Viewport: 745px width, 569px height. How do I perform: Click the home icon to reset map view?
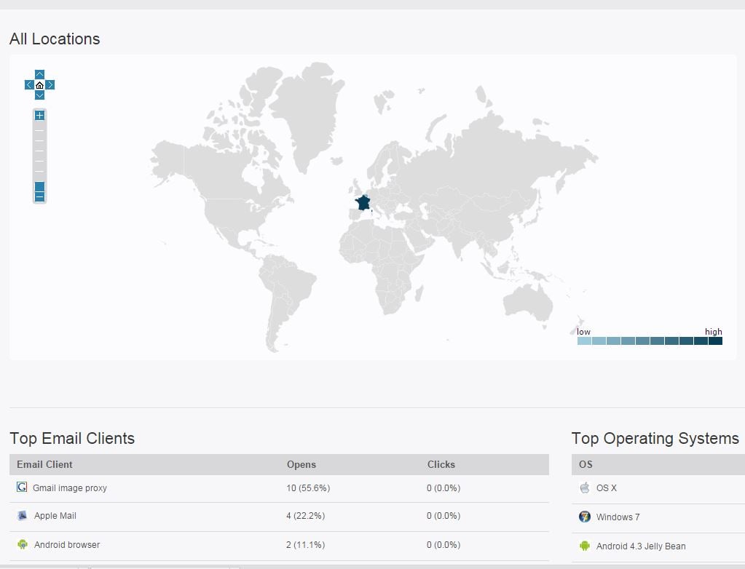pos(39,84)
